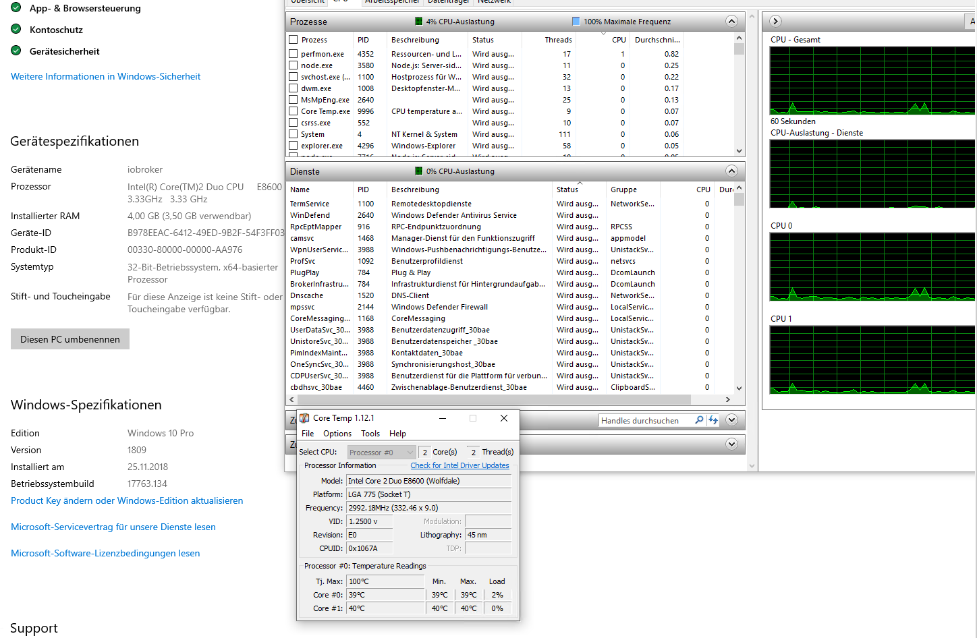Click green checkmark icon beside Kontoschutz
The image size is (977, 638).
tap(16, 30)
